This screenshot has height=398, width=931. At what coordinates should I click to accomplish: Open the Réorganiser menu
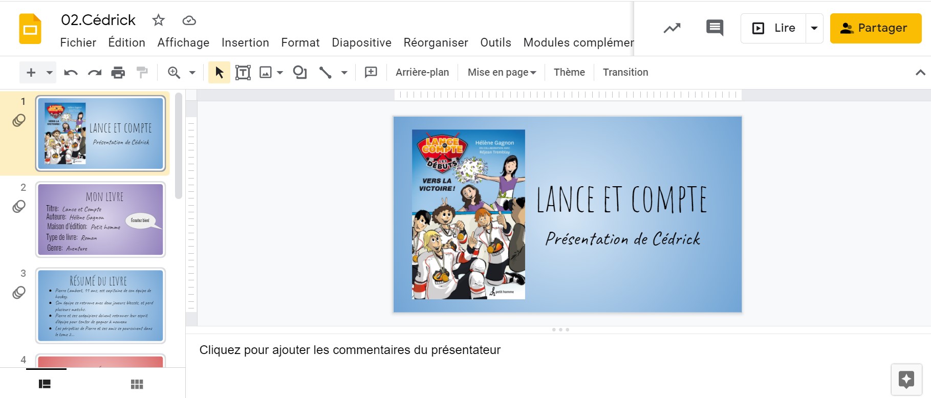436,42
